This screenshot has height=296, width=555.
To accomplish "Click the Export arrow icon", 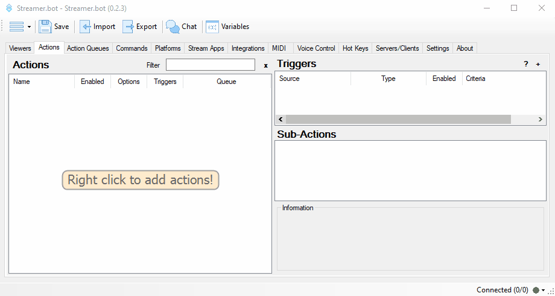I will click(x=128, y=27).
